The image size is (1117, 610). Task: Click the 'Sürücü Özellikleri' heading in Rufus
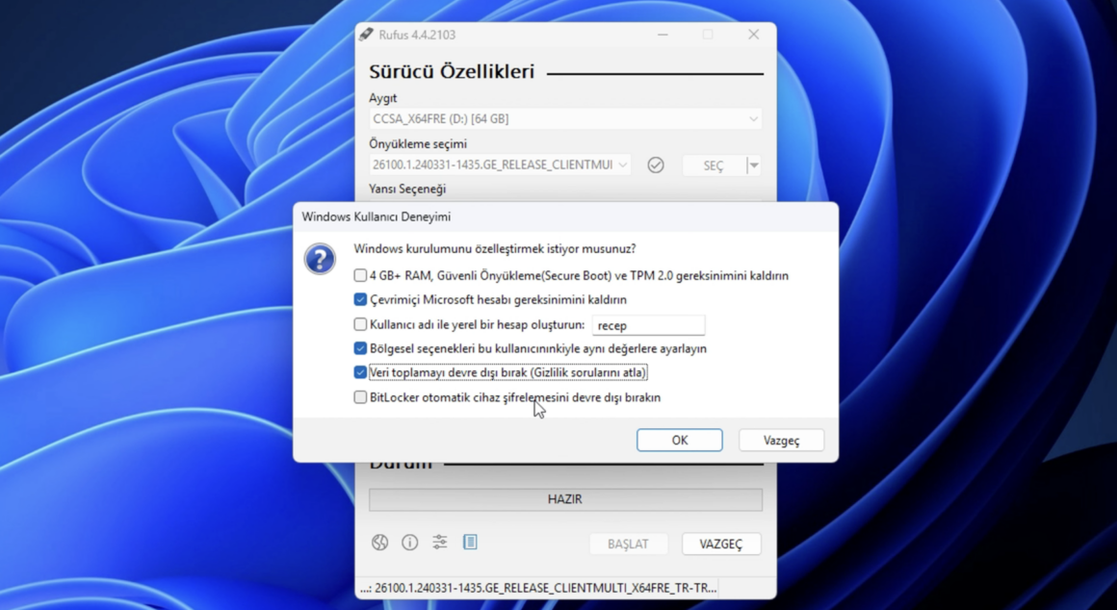tap(452, 72)
